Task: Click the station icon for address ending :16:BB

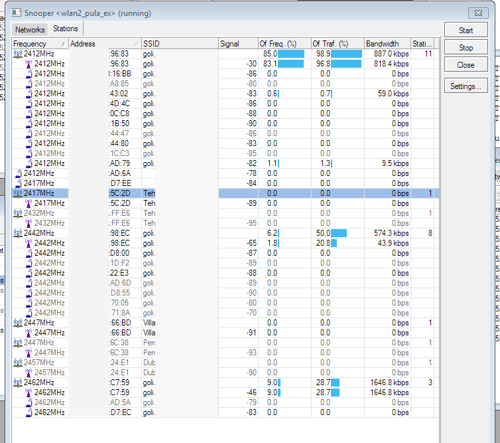Action: point(29,74)
